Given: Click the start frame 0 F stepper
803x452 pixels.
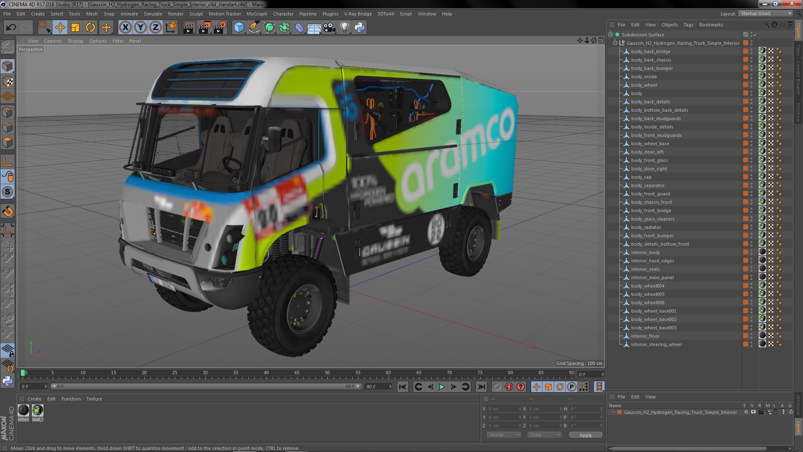Looking at the screenshot, I should pos(45,387).
